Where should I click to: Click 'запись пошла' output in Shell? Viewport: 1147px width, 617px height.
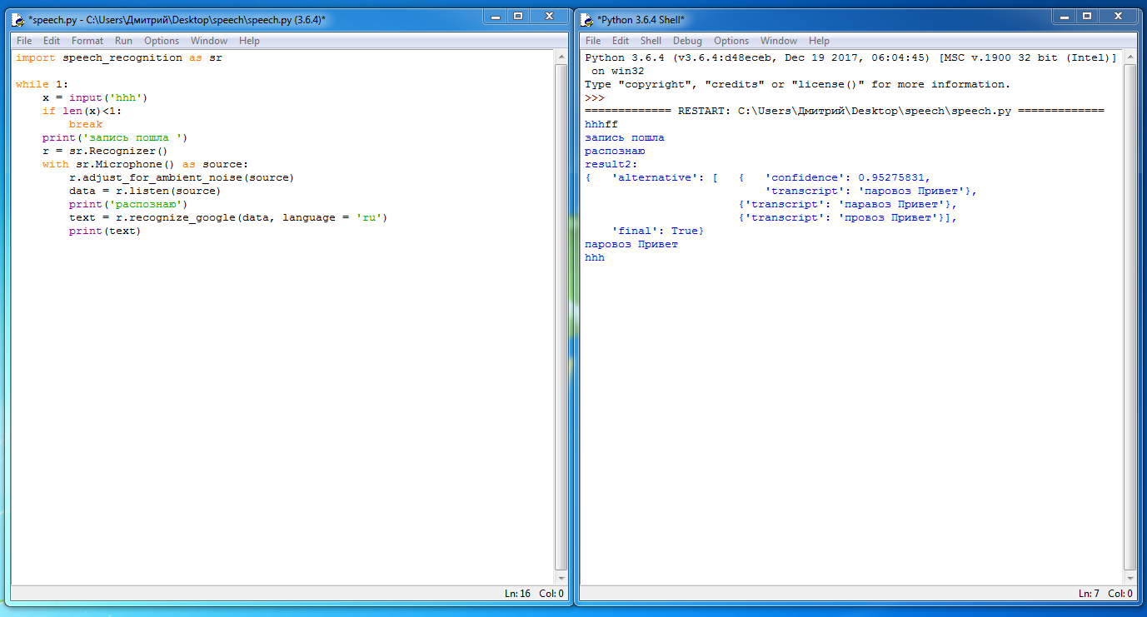625,138
